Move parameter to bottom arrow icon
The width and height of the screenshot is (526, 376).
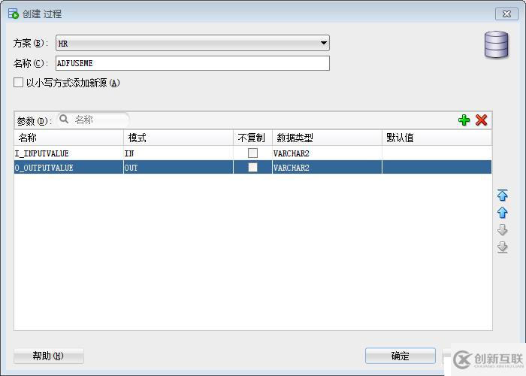tap(502, 247)
